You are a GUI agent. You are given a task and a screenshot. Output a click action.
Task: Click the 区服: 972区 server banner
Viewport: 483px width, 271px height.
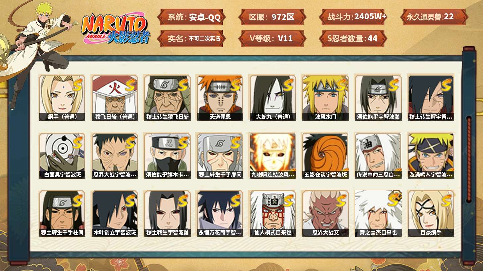coord(272,17)
